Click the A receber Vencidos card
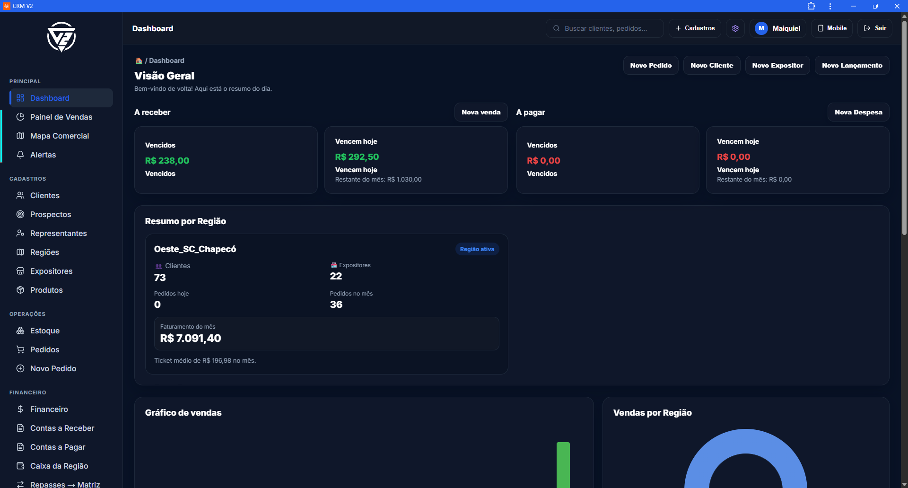This screenshot has height=488, width=908. click(226, 160)
